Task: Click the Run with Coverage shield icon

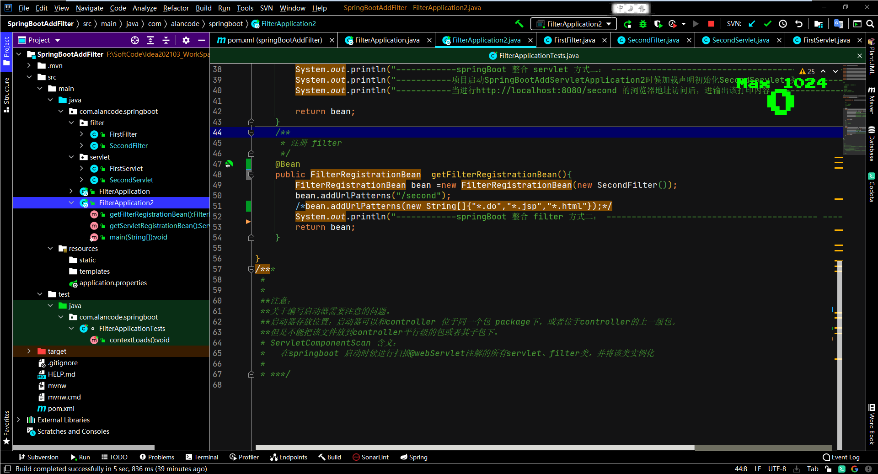Action: pos(658,24)
